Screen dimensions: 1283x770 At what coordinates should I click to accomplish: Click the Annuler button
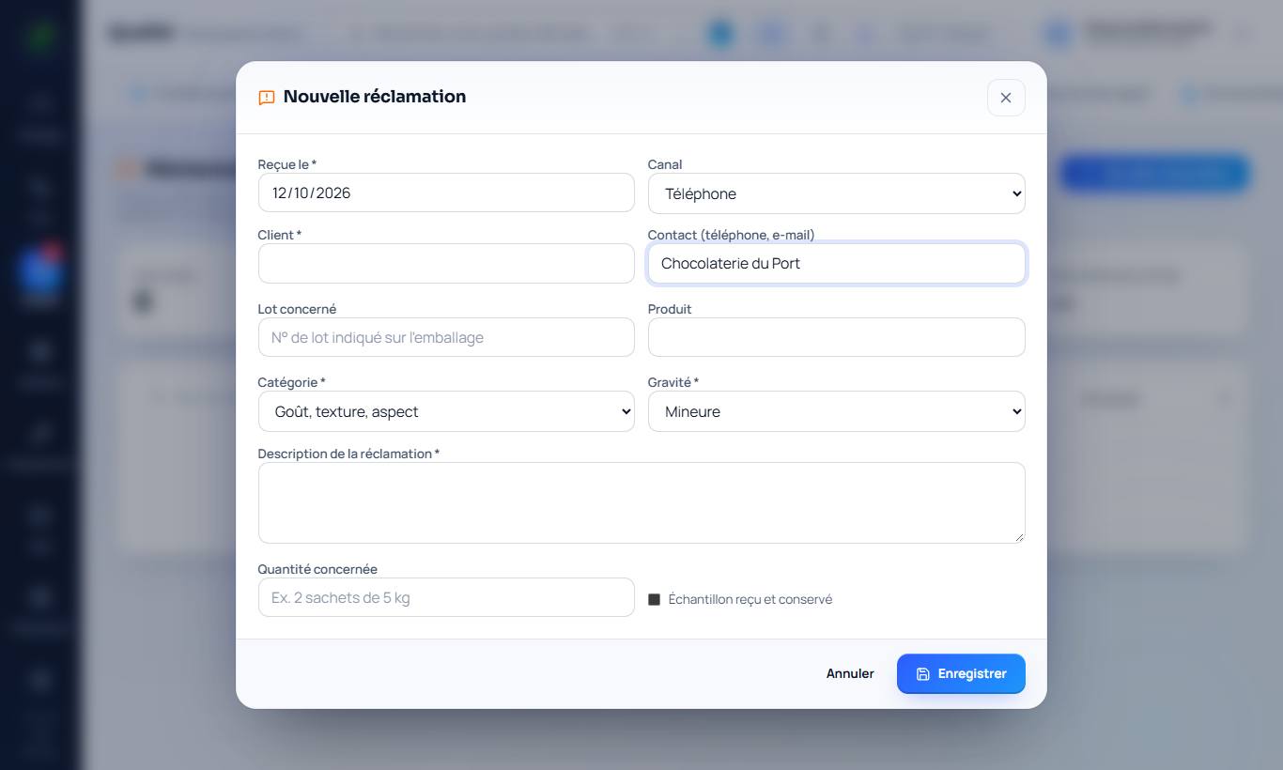coord(850,673)
